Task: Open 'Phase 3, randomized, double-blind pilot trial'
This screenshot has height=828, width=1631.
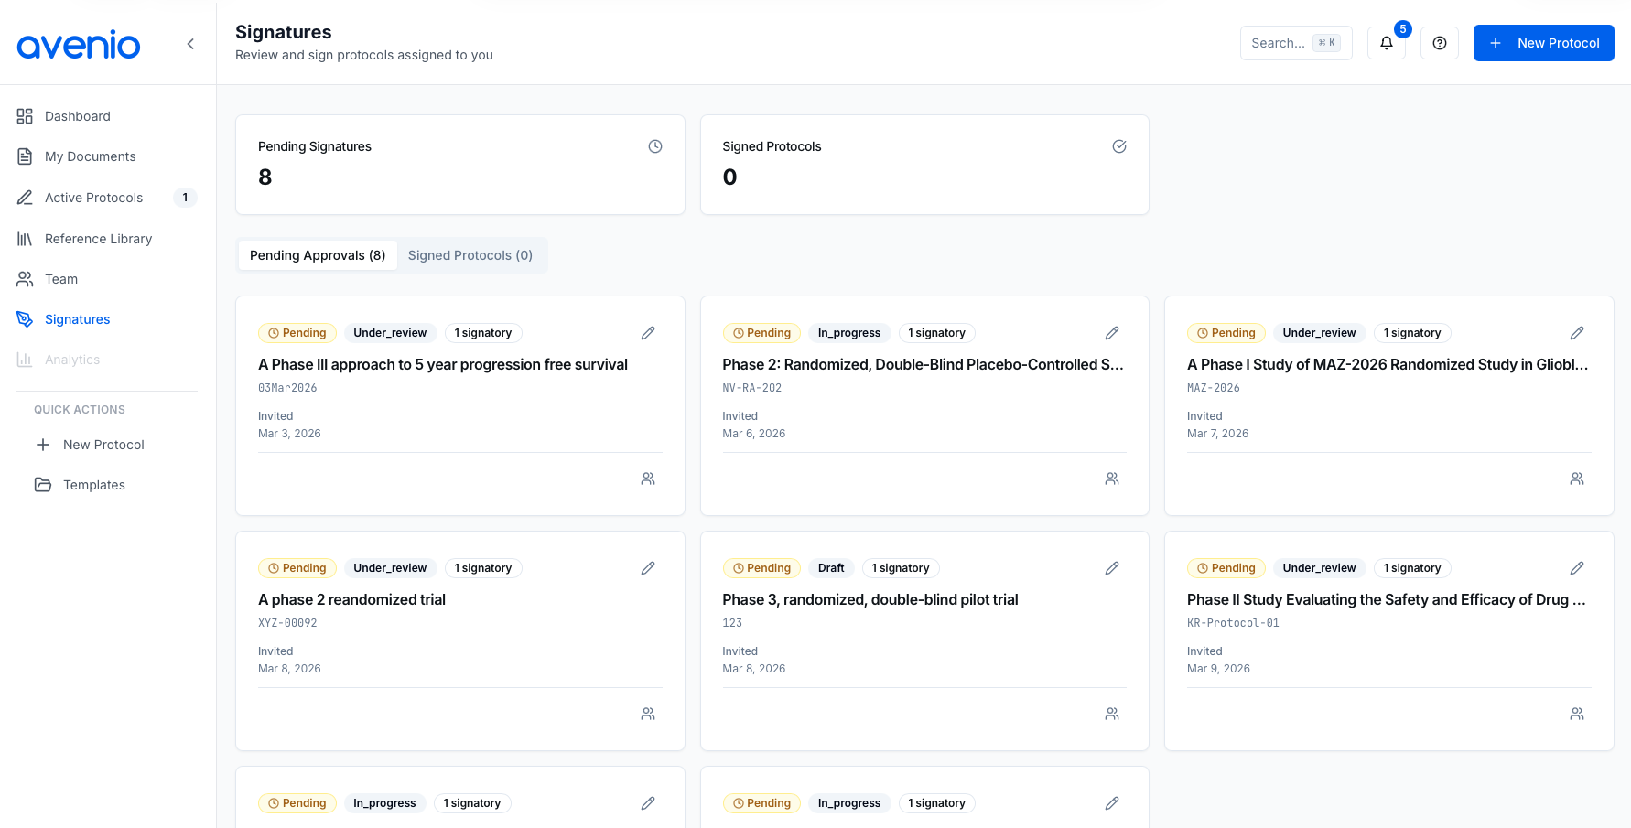Action: click(x=870, y=599)
